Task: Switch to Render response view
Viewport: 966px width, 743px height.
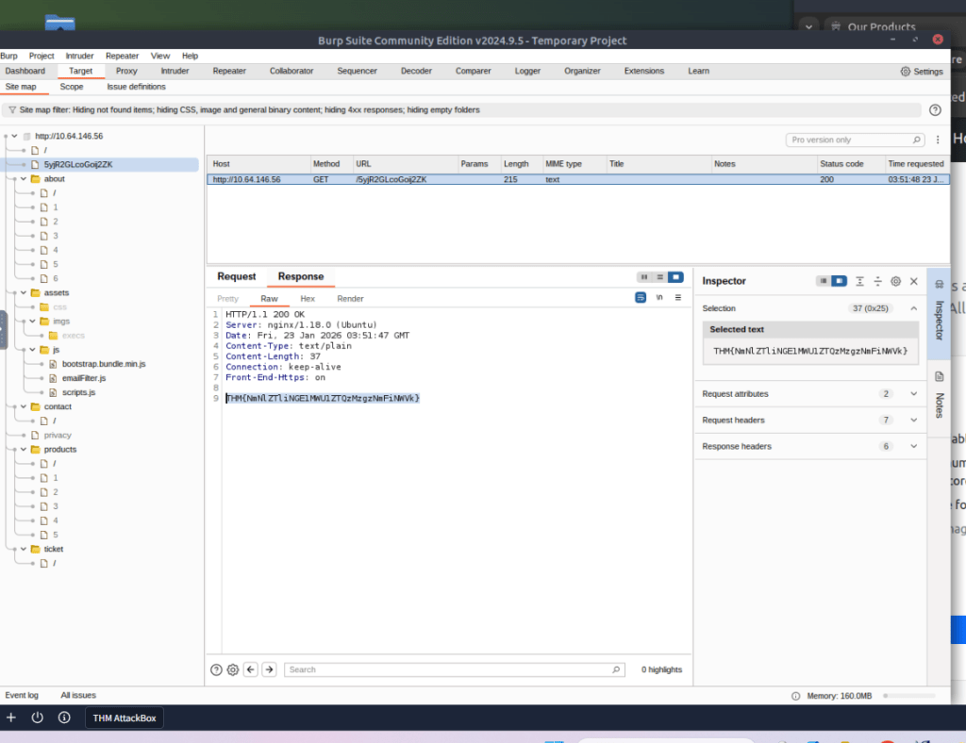Action: point(350,299)
